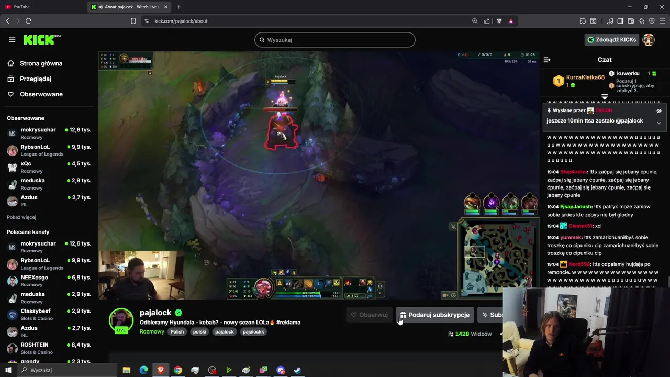Hide the pinned chat message with eye icon

(659, 111)
